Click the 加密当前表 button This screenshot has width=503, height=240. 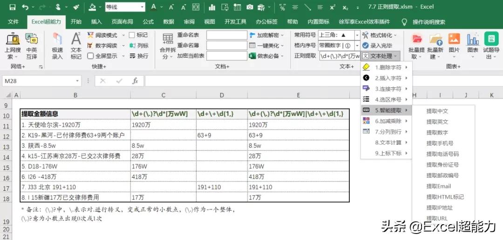pyautogui.click(x=190, y=56)
